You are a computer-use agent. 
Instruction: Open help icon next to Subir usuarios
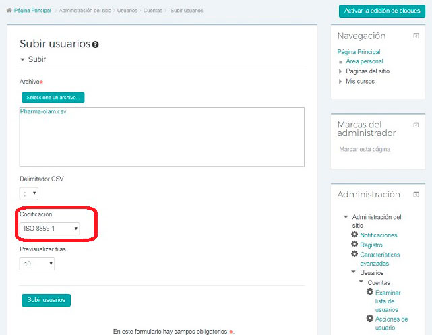(95, 44)
